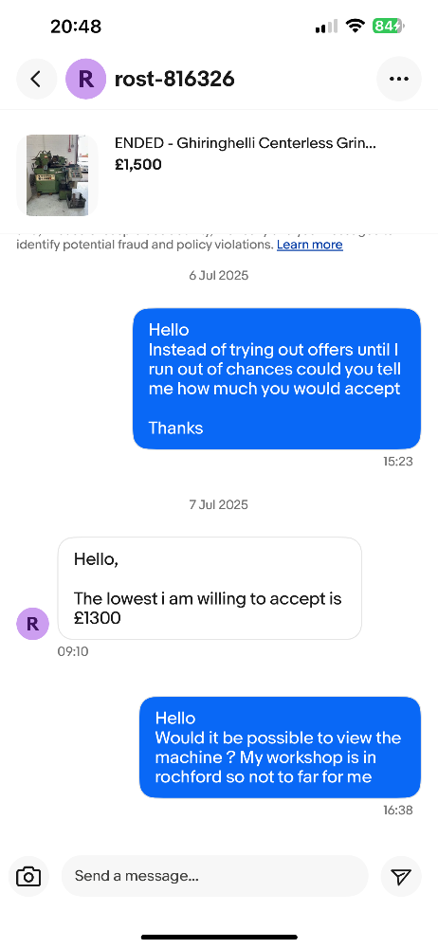This screenshot has width=438, height=948.
Task: Tap the camera icon to attach photo
Action: pyautogui.click(x=28, y=876)
